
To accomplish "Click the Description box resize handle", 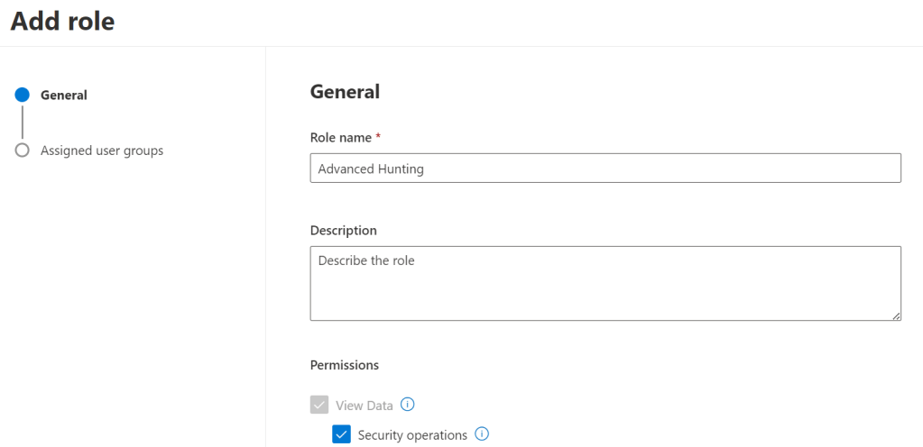I will click(x=896, y=315).
